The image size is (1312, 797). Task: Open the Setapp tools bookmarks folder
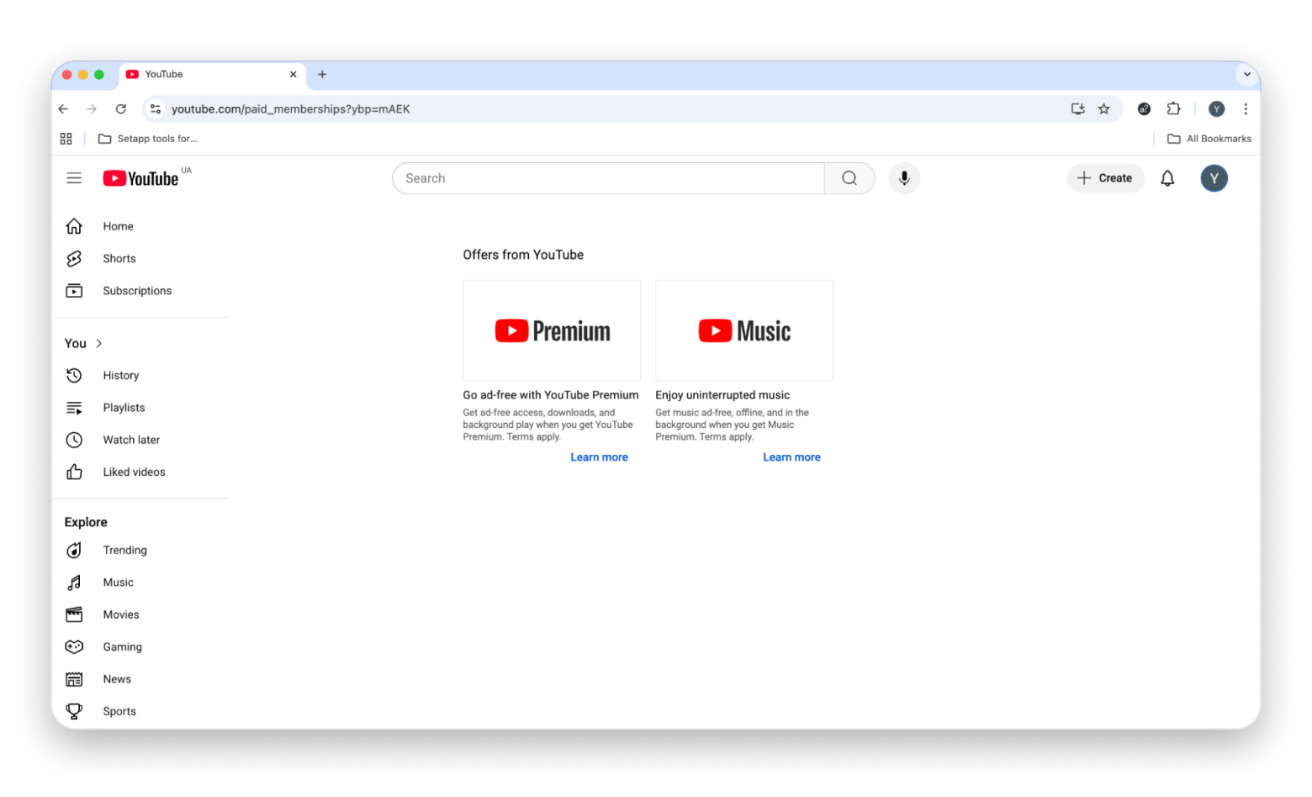tap(148, 139)
